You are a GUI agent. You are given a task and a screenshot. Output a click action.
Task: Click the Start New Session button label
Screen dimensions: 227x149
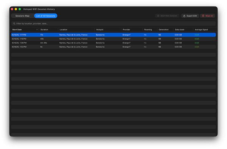tap(169, 16)
